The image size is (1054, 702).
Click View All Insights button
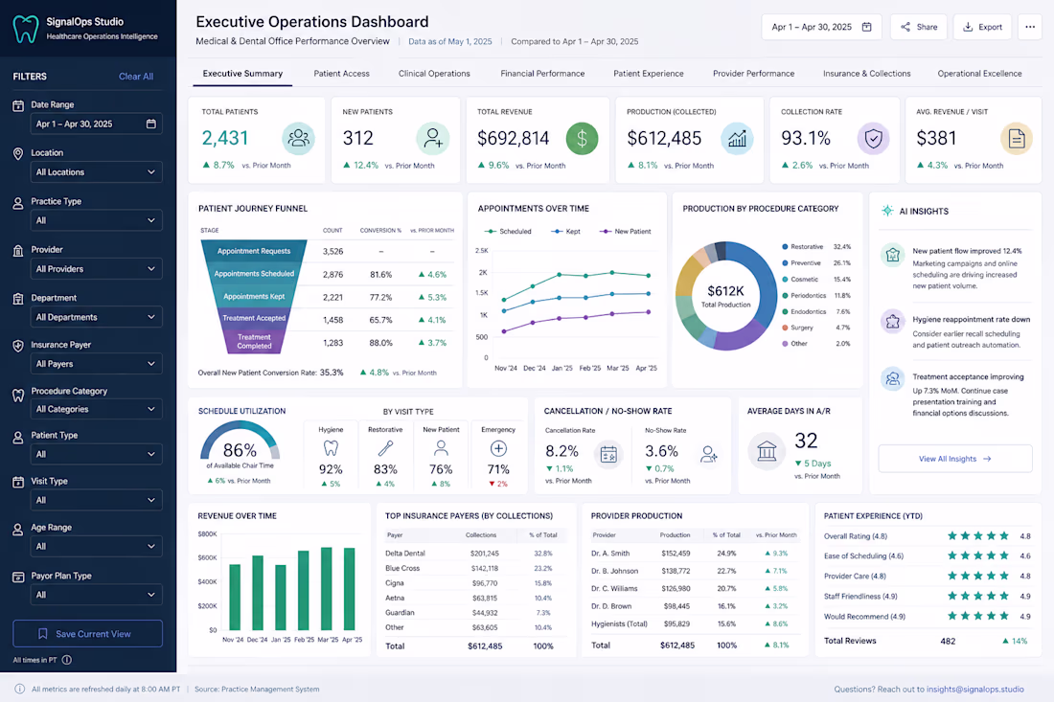(955, 459)
